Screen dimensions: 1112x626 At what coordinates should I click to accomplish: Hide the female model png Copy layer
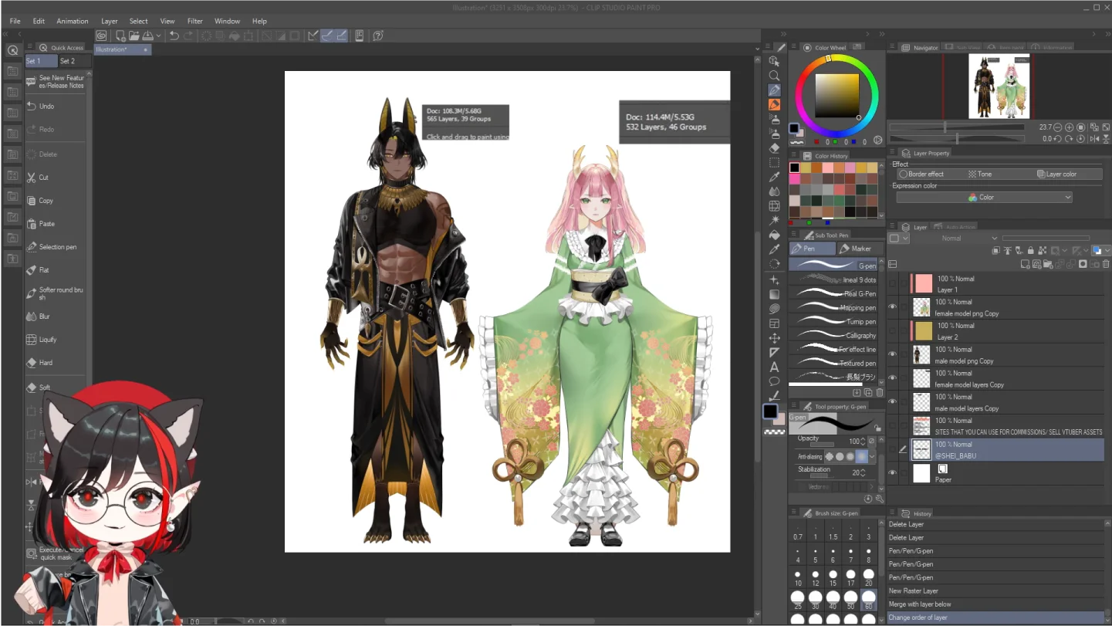pyautogui.click(x=893, y=307)
